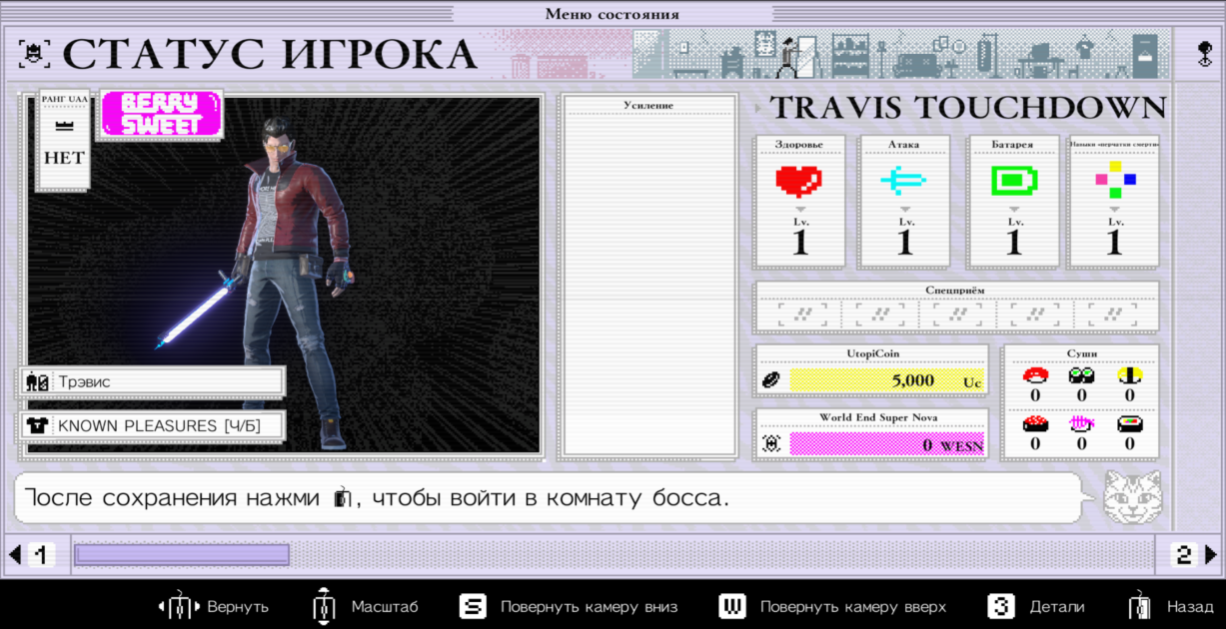This screenshot has height=629, width=1226.
Task: Click the W key icon for camera up
Action: (732, 606)
